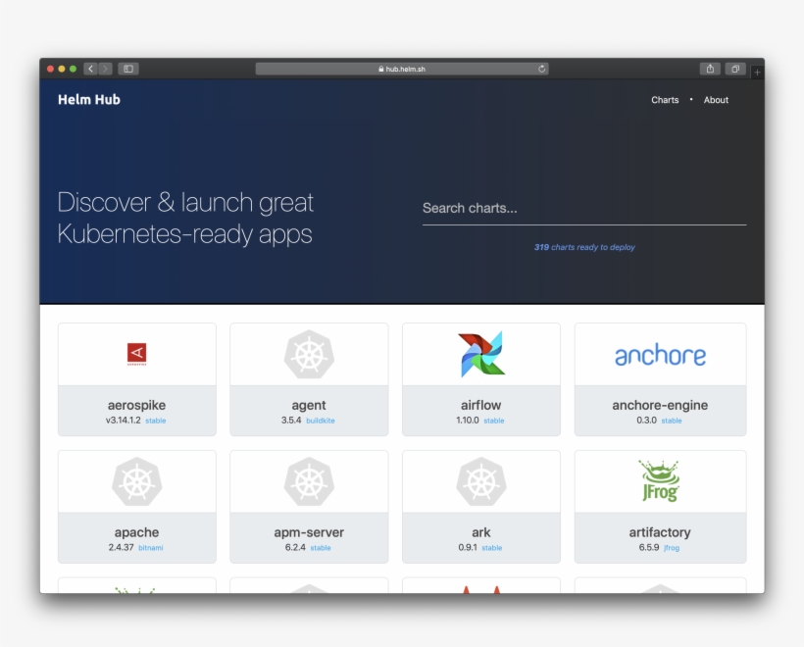The image size is (804, 647).
Task: Select the Kubernetes helm icon on apache chart
Action: coord(136,480)
